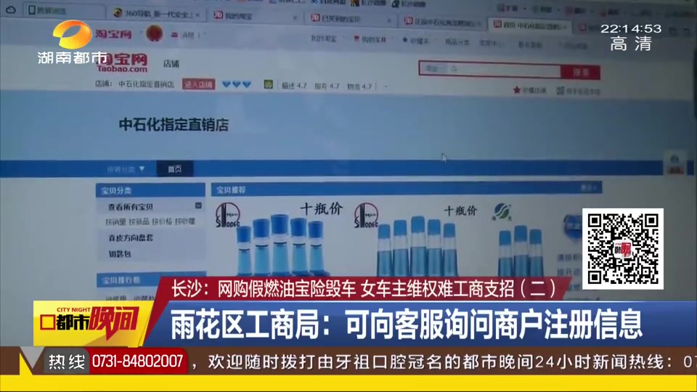The image size is (697, 392).
Task: Click the first Sinopec bottles product image
Action: 280,240
